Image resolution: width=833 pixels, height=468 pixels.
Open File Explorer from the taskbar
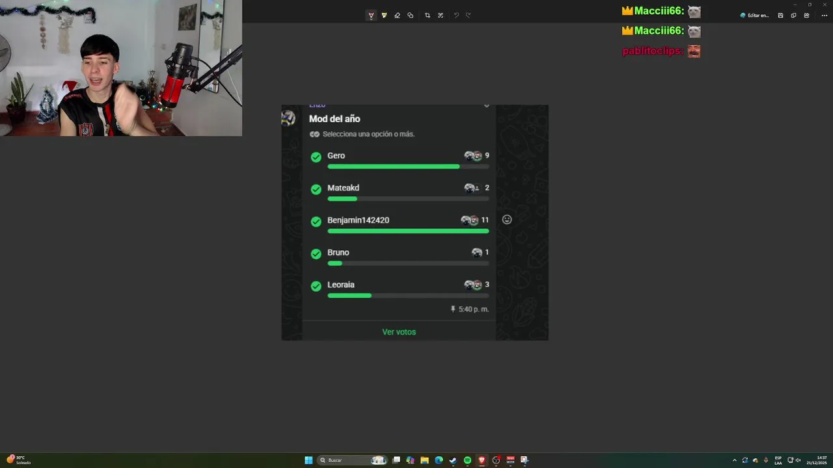424,460
